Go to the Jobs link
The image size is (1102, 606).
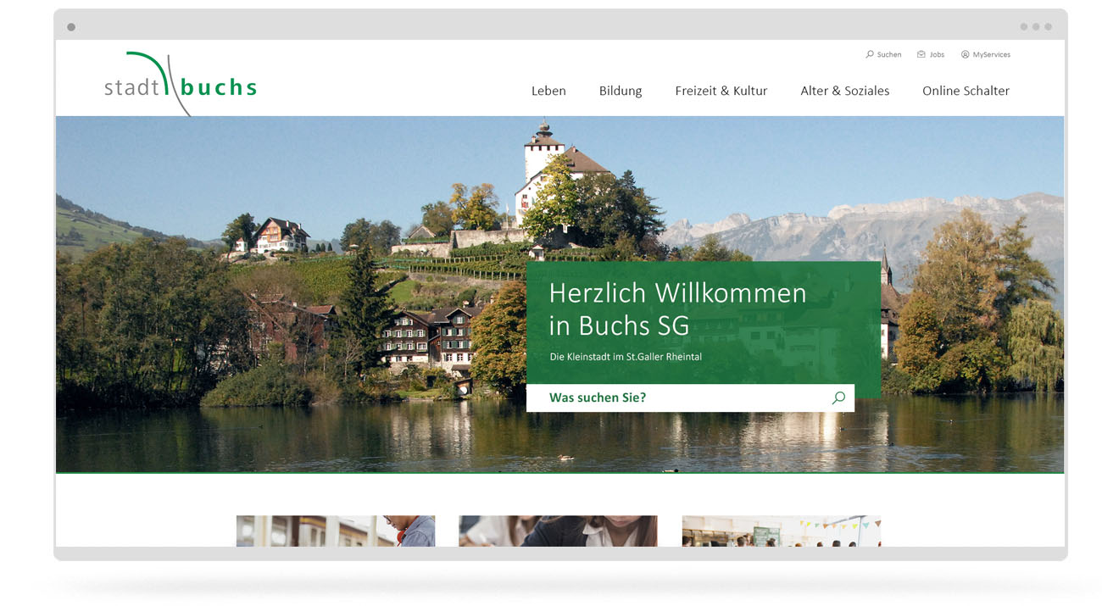point(937,54)
